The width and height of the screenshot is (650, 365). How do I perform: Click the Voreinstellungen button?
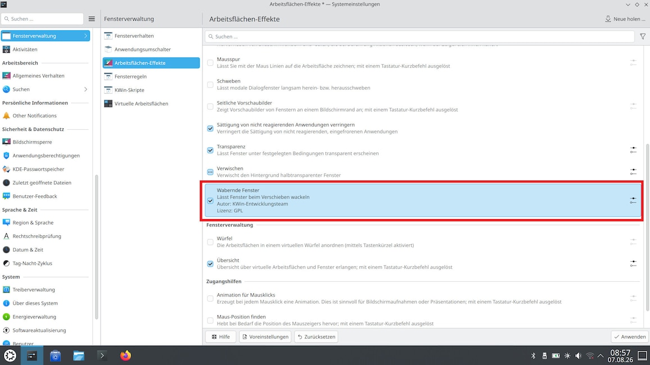tap(265, 337)
